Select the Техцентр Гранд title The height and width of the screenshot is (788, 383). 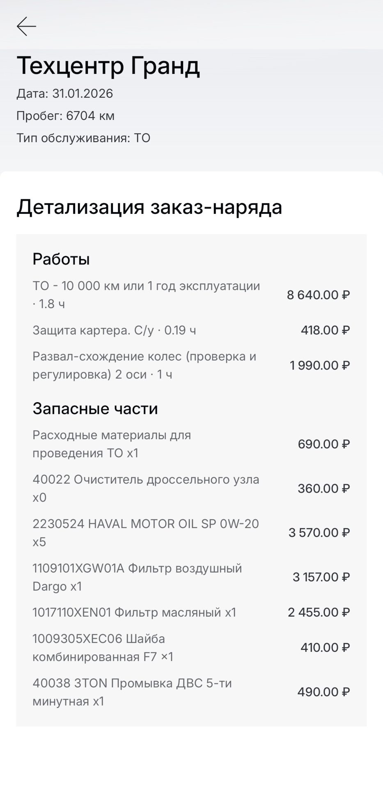click(108, 66)
